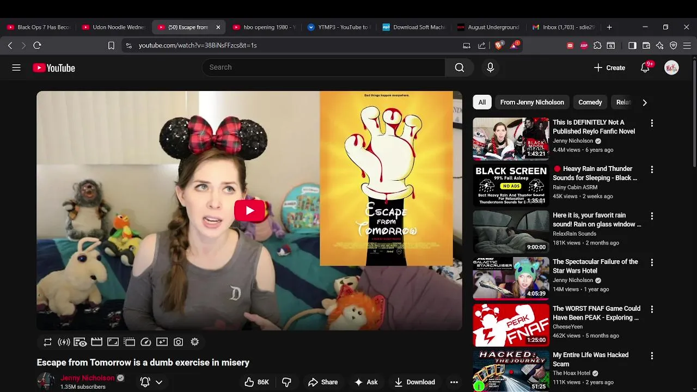Image resolution: width=697 pixels, height=392 pixels.
Task: Open more actions ellipsis under the video
Action: tap(454, 382)
